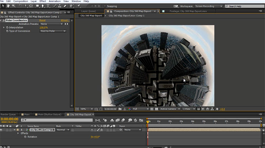265x148 pixels.
Task: Open the 50% magnification dropdown
Action: tap(86, 109)
